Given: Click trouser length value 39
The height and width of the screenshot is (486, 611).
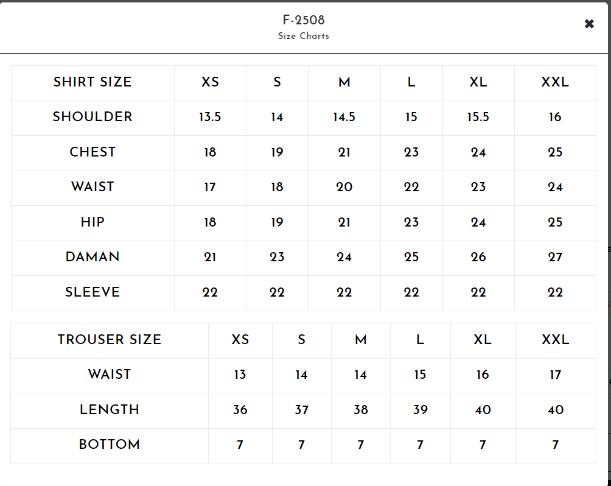Looking at the screenshot, I should click(x=420, y=410).
